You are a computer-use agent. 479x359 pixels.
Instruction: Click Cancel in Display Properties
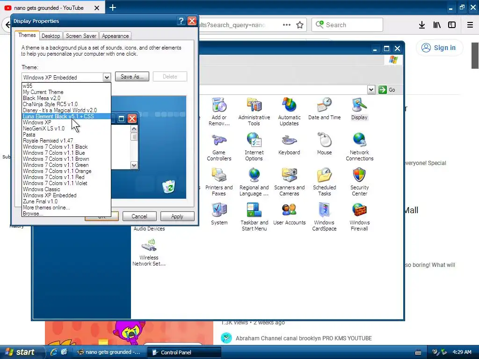(x=139, y=216)
